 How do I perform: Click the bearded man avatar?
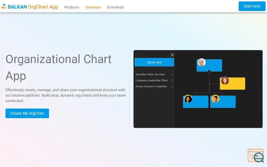(x=215, y=99)
